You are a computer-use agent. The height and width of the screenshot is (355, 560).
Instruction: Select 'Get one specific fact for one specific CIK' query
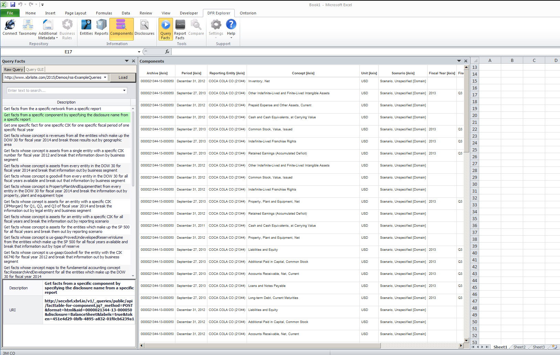[x=67, y=128]
